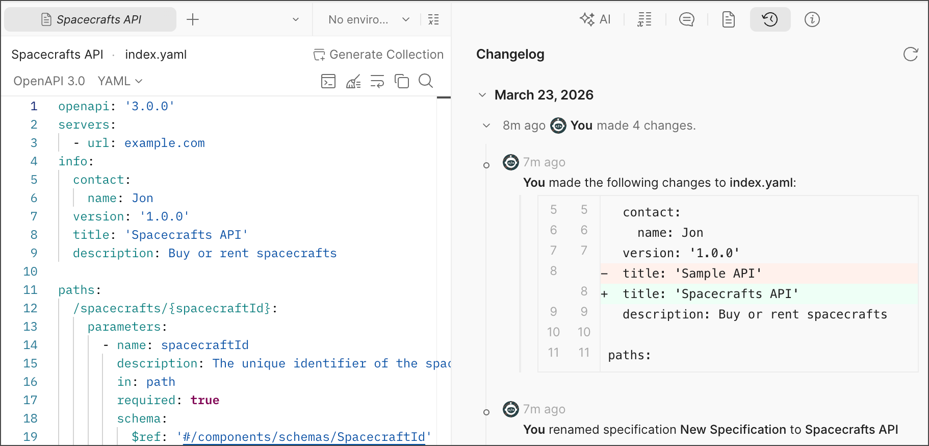Screen dimensions: 929x446
Task: Collapse the March 23, 2026 section
Action: pyautogui.click(x=482, y=95)
